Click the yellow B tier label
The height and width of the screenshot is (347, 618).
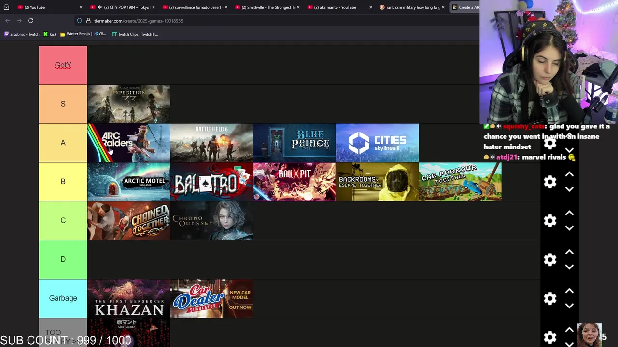(x=63, y=182)
